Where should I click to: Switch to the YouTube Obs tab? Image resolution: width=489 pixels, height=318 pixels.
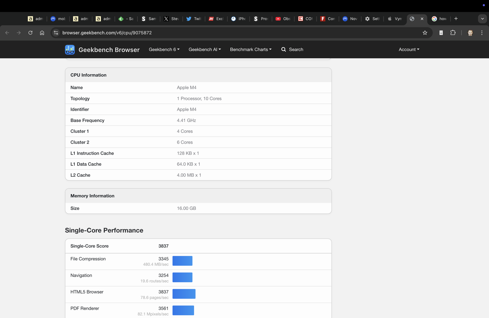(x=283, y=19)
